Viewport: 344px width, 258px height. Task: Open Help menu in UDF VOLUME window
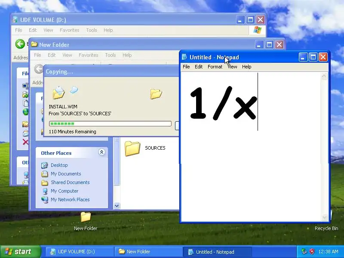point(108,30)
